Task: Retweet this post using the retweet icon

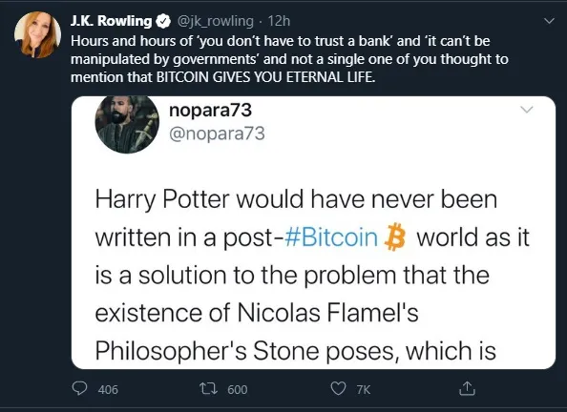Action: coord(209,389)
